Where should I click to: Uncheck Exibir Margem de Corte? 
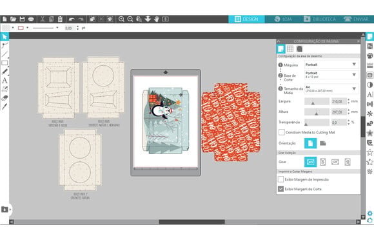280,188
